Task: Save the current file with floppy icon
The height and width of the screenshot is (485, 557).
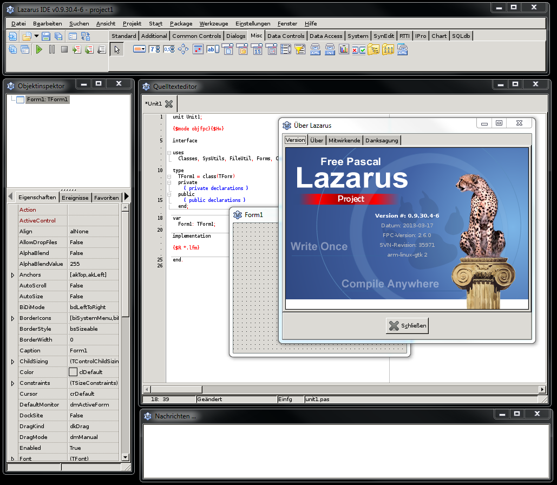Action: tap(46, 36)
